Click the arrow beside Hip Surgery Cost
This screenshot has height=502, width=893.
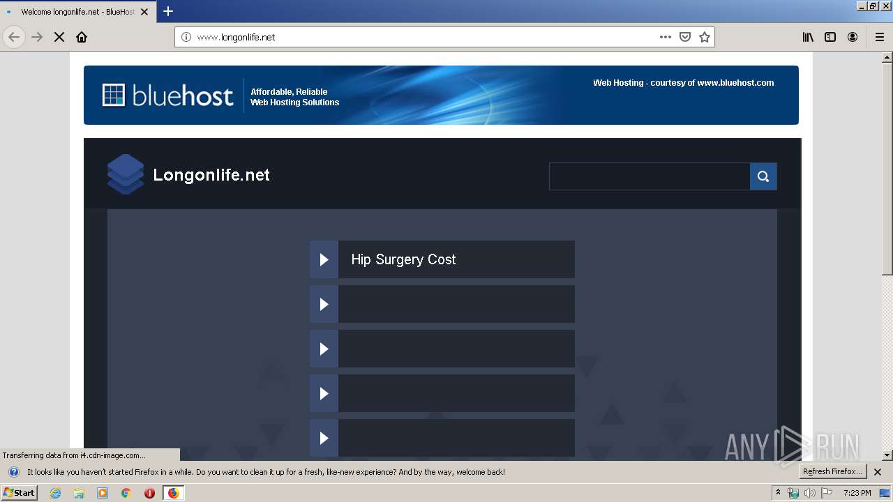click(324, 259)
